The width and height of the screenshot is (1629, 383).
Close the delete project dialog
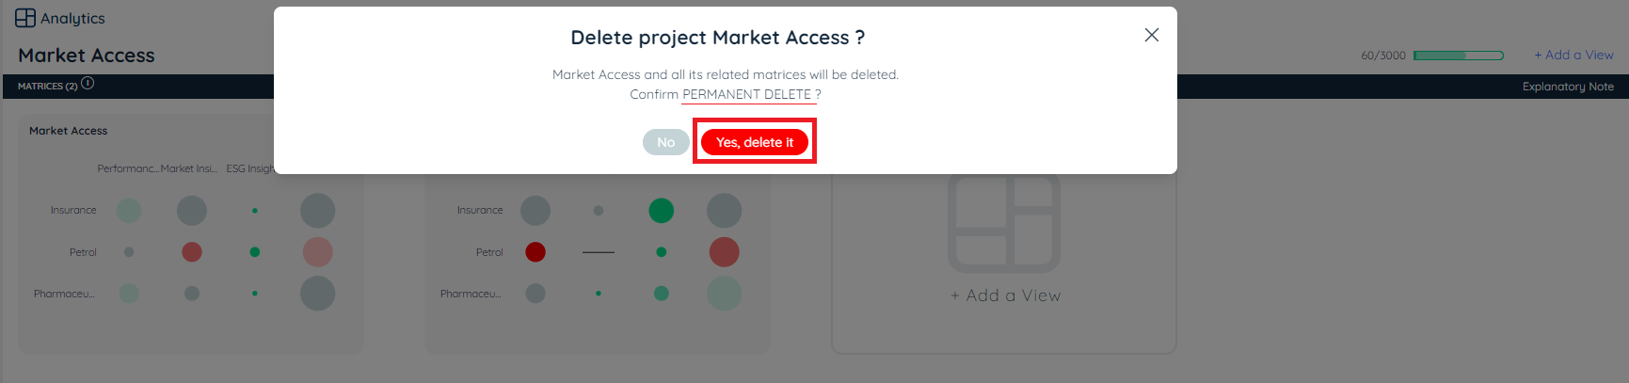point(1151,35)
